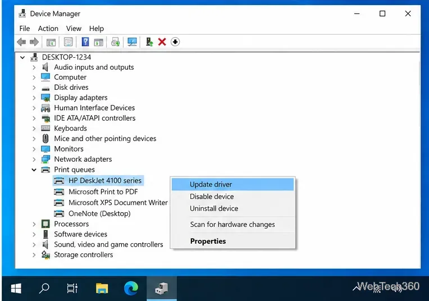The width and height of the screenshot is (429, 301).
Task: Choose Uninstall device from the context menu
Action: (232, 208)
